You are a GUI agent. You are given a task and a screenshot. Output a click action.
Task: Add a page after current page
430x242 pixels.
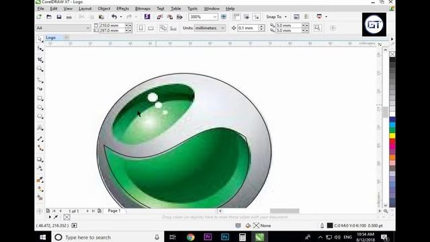point(99,210)
